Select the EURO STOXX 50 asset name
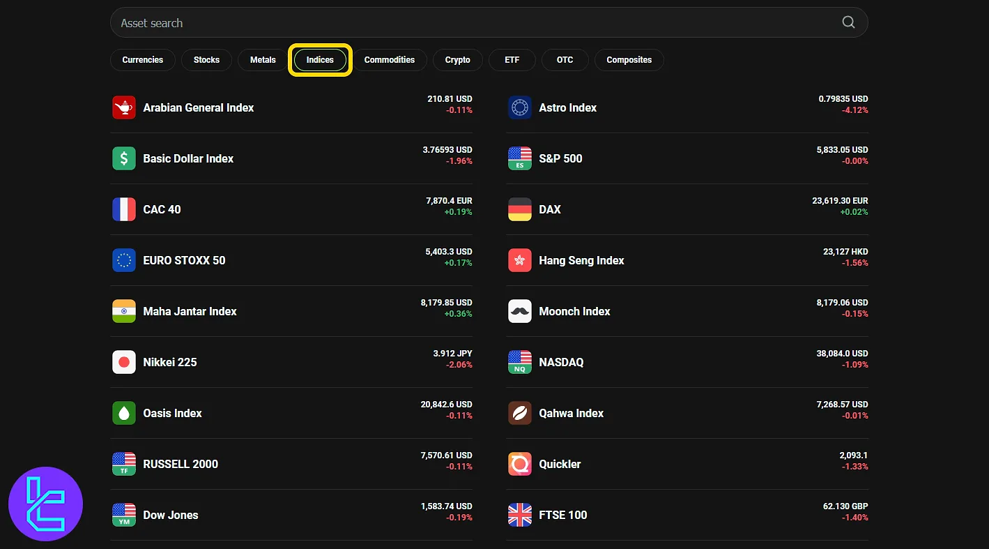 click(184, 260)
